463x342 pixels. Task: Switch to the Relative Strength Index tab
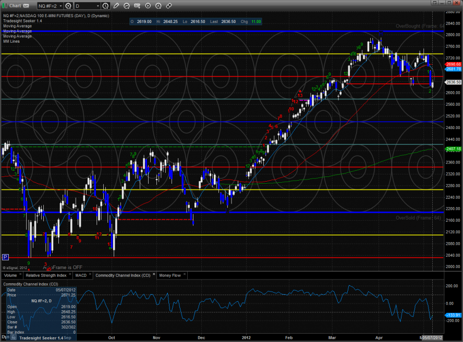46,275
